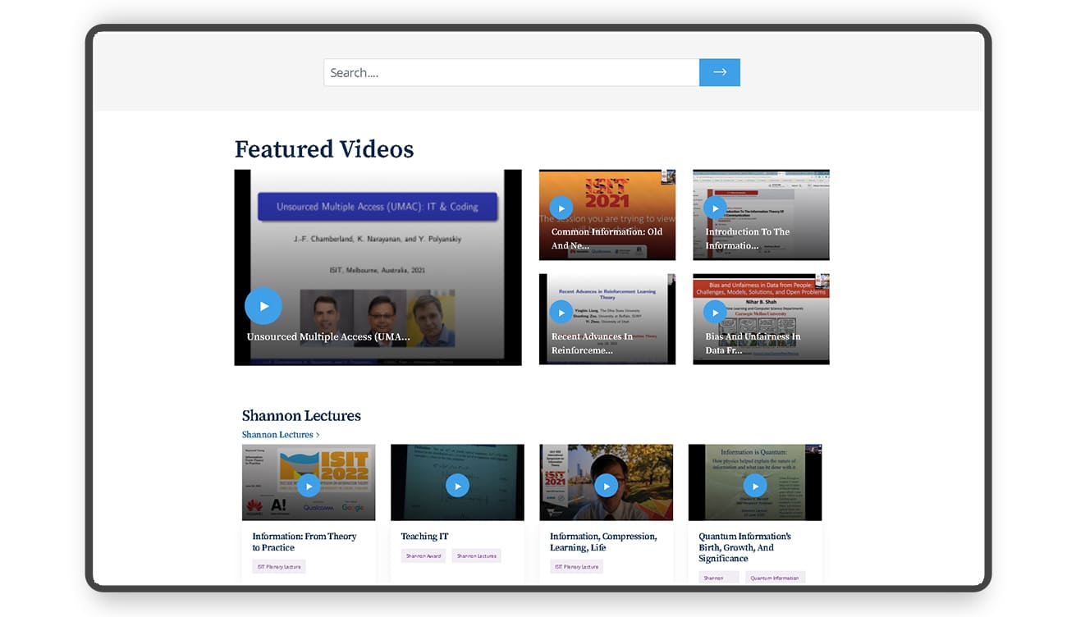
Task: Click the Shannon Lectures section heading
Action: click(301, 416)
